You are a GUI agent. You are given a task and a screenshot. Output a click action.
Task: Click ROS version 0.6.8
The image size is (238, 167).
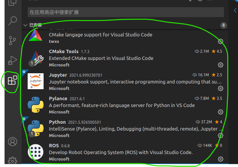[66, 146]
